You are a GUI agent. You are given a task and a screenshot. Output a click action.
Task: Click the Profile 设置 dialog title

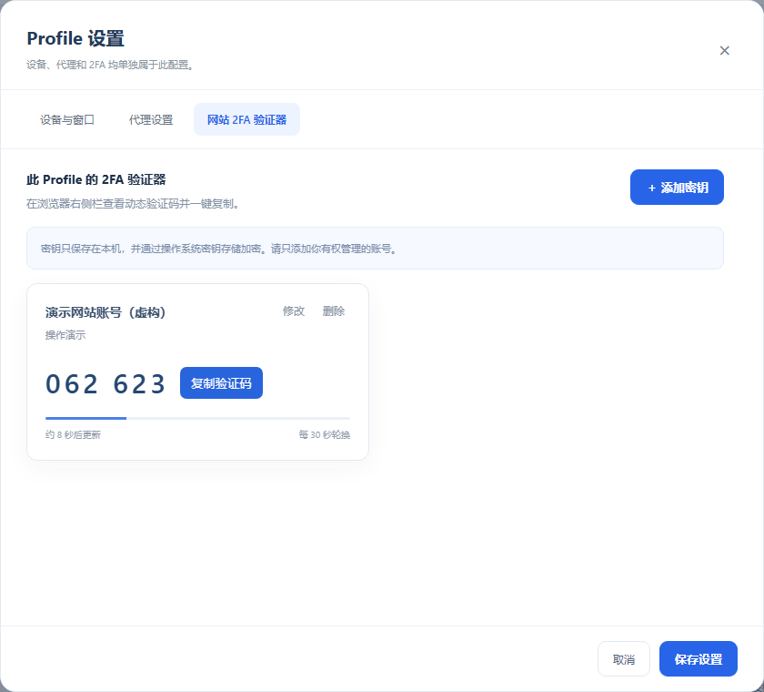pyautogui.click(x=75, y=38)
